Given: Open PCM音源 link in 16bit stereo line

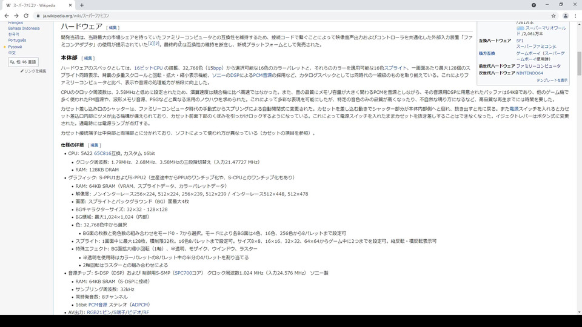Looking at the screenshot, I should (98, 305).
